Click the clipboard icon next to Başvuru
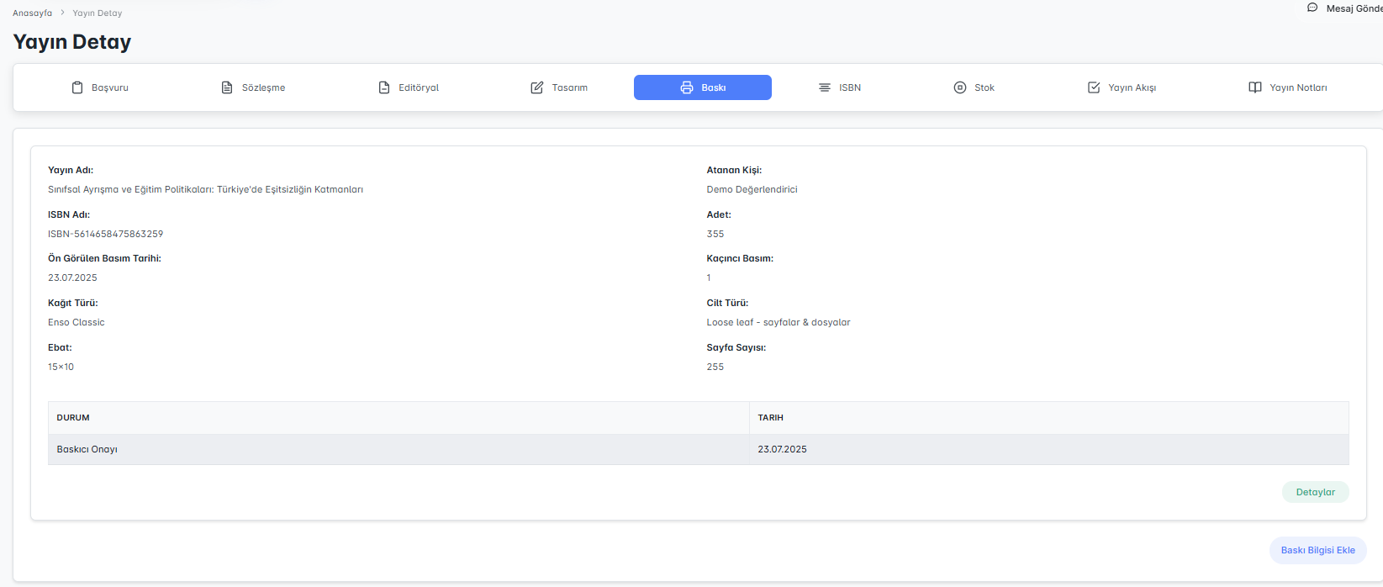The image size is (1383, 587). [77, 87]
